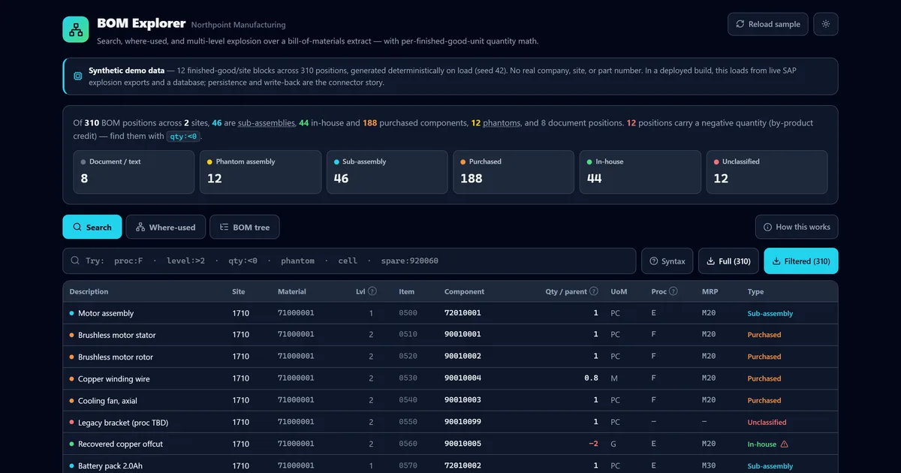901x473 pixels.
Task: Click the Material column header
Action: tap(292, 291)
